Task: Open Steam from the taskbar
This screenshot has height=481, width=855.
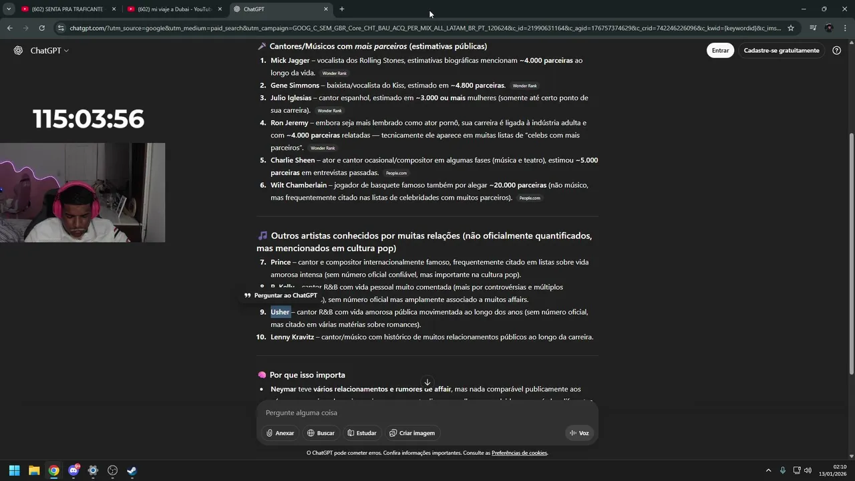Action: [132, 470]
